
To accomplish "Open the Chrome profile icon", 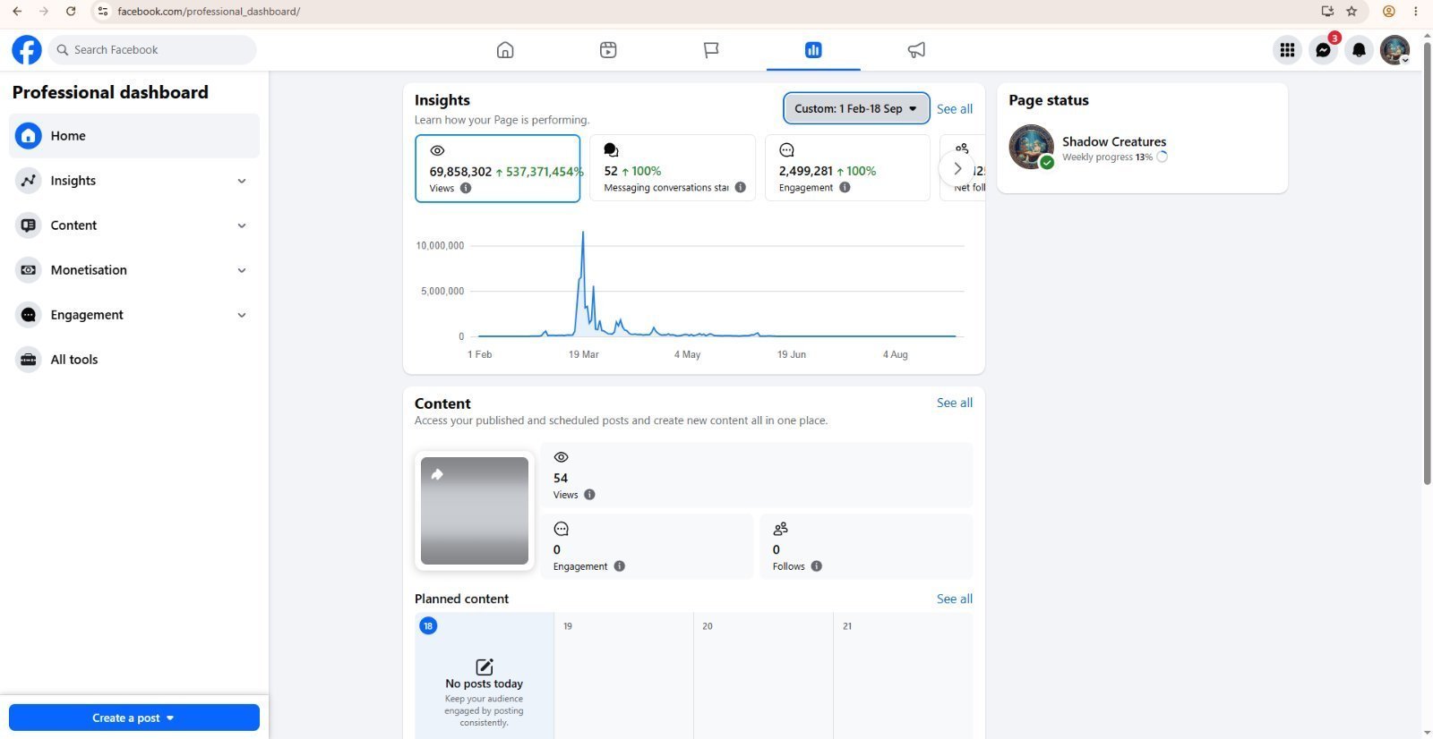I will pos(1389,12).
